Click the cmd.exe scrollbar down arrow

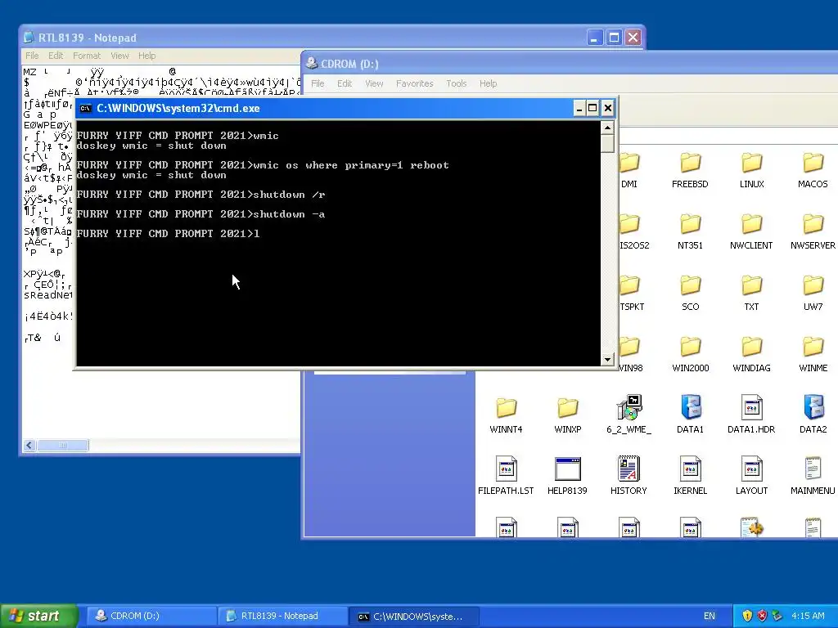tap(607, 360)
